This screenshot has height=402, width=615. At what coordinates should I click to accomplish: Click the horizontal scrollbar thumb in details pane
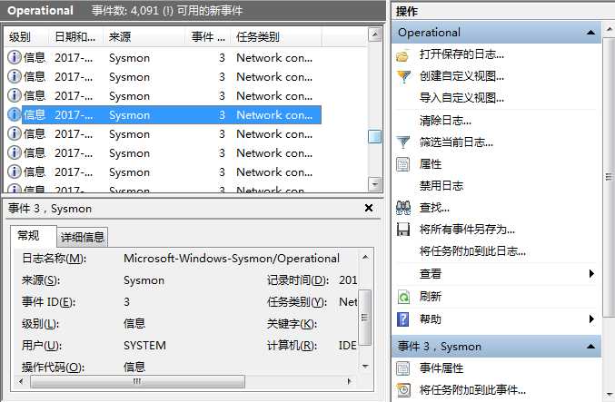(137, 381)
